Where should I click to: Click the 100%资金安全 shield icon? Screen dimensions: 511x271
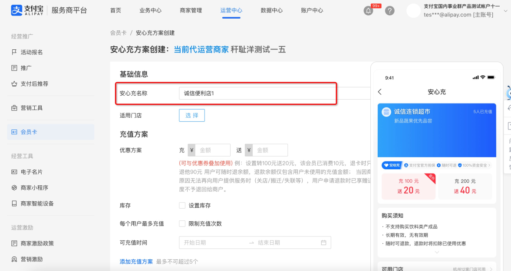click(460, 165)
